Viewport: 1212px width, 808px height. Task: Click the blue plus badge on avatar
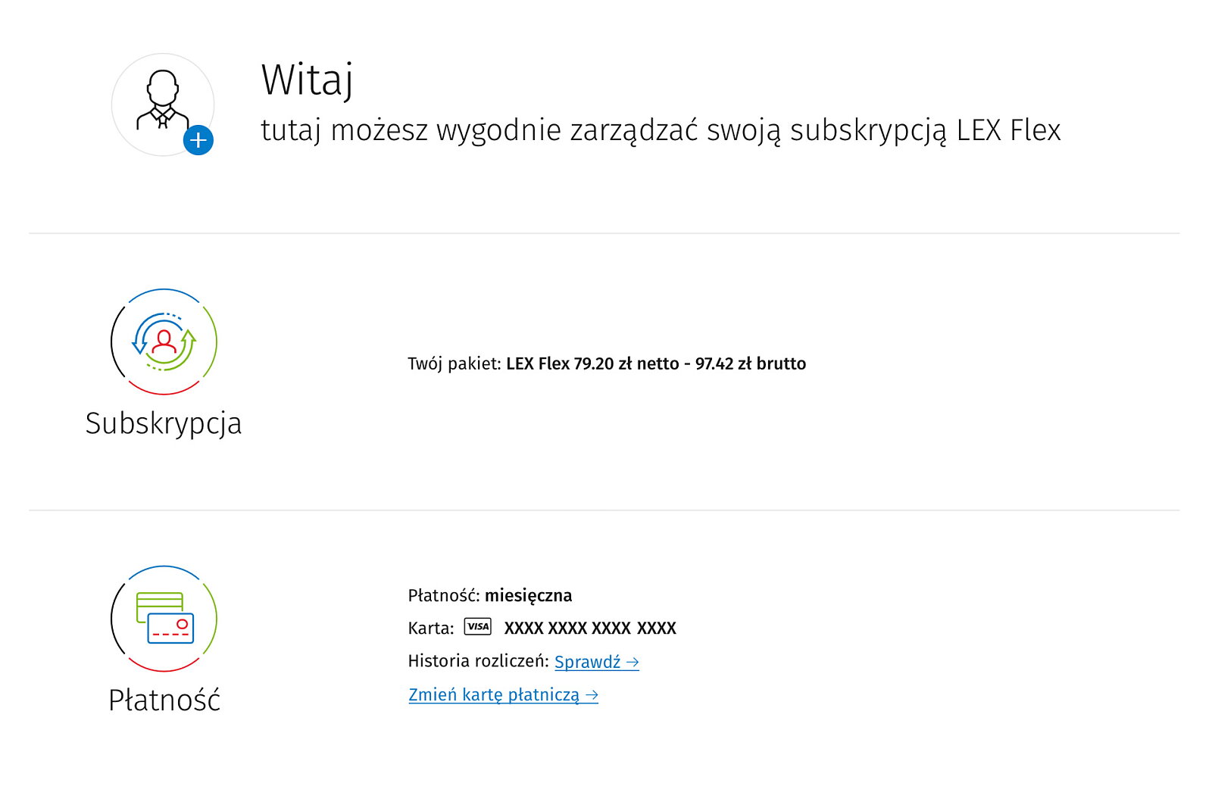pyautogui.click(x=198, y=140)
